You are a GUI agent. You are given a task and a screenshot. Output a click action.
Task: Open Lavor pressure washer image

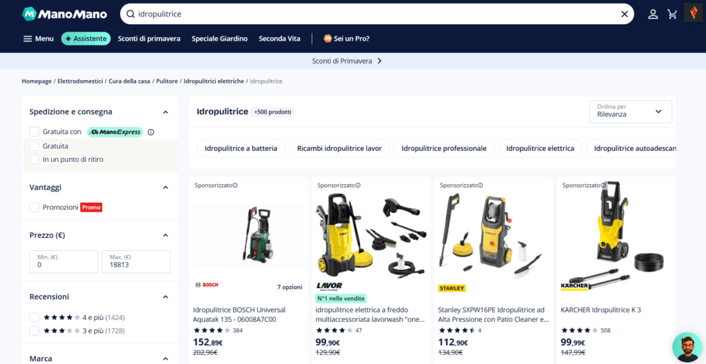[x=371, y=236]
